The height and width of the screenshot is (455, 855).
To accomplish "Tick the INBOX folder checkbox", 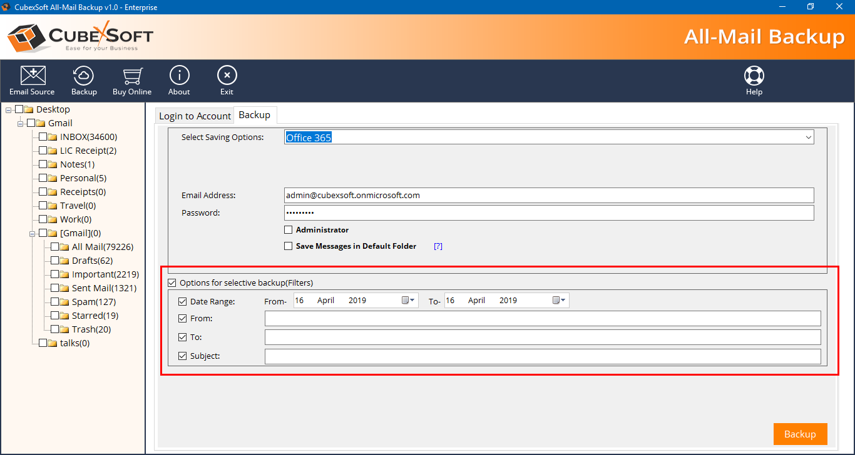I will pyautogui.click(x=43, y=137).
